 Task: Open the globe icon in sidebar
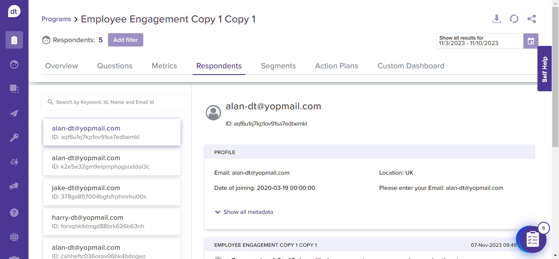[x=14, y=237]
